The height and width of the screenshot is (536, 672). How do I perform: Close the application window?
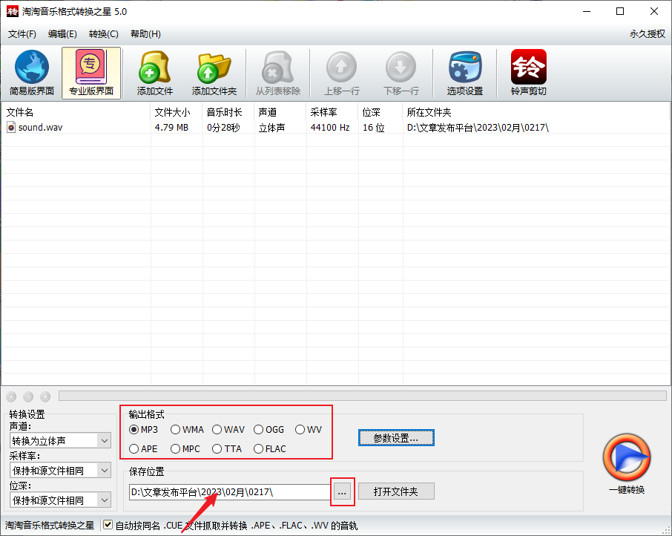[654, 11]
